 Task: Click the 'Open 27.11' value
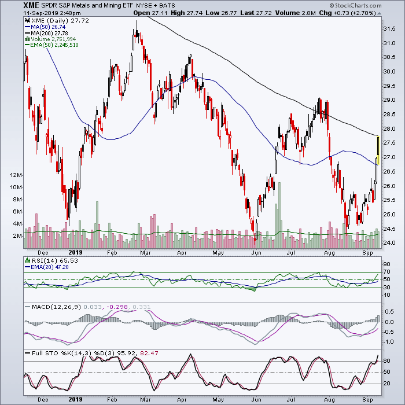coord(150,13)
